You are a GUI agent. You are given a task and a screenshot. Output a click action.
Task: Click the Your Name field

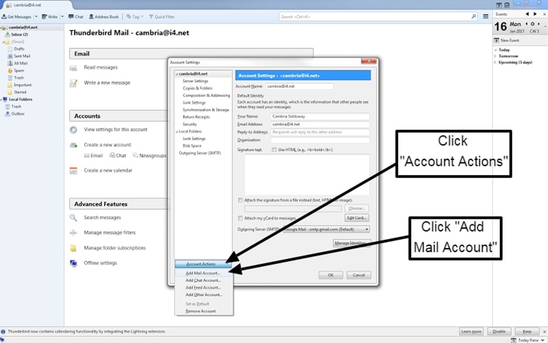(320, 116)
